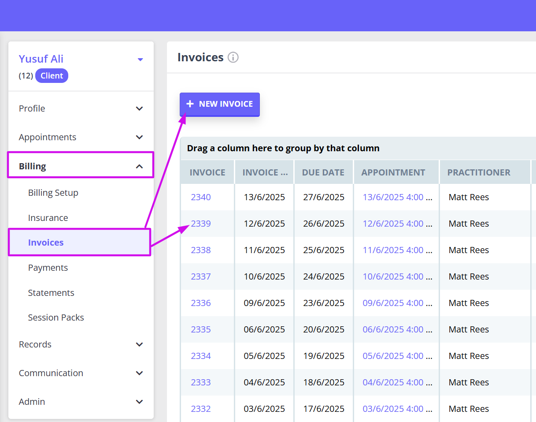Sort by the INVOICE column header
This screenshot has height=422, width=536.
click(x=207, y=172)
